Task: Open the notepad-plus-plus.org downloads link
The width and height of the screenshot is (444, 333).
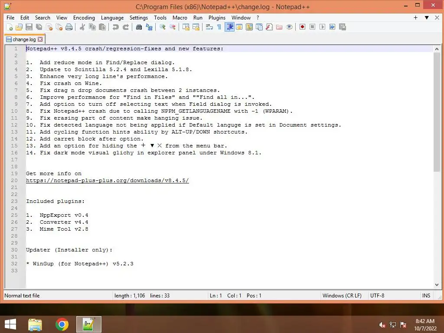Action: coord(108,180)
